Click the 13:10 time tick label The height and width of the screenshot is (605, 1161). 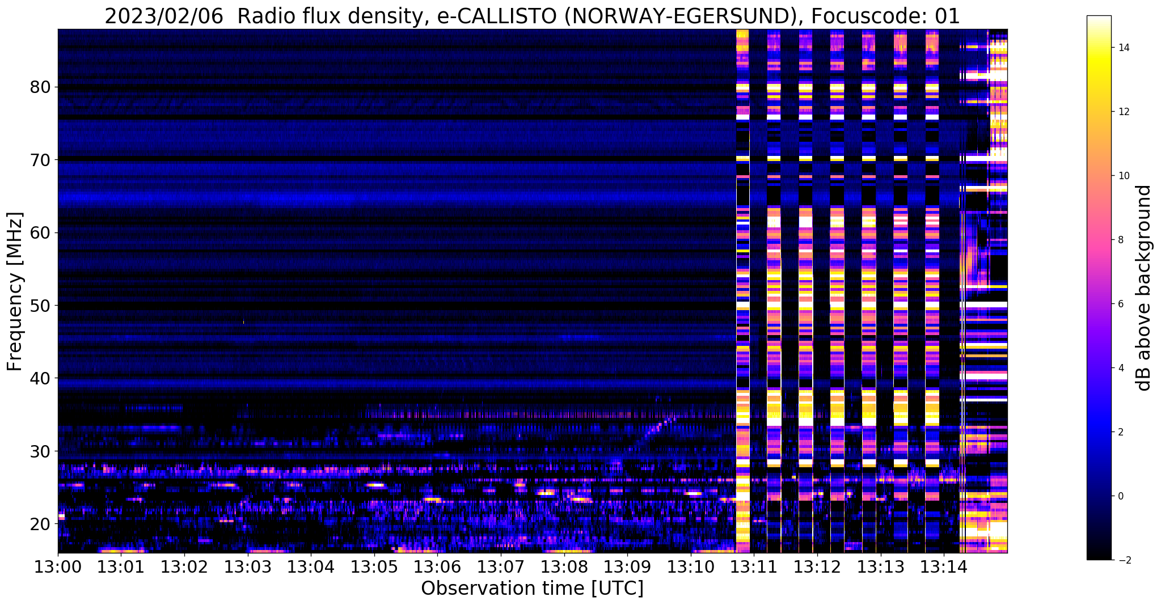691,566
